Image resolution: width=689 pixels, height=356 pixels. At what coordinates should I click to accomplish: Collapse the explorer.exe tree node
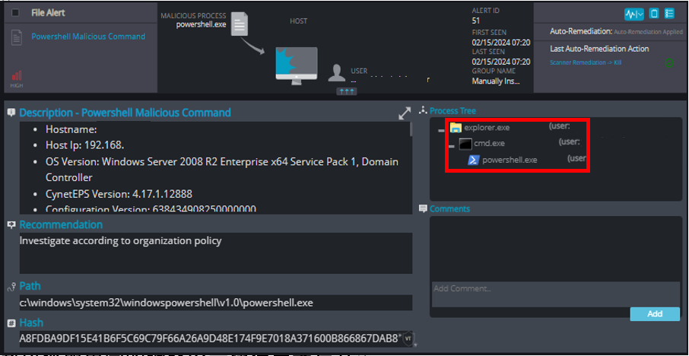tap(441, 130)
